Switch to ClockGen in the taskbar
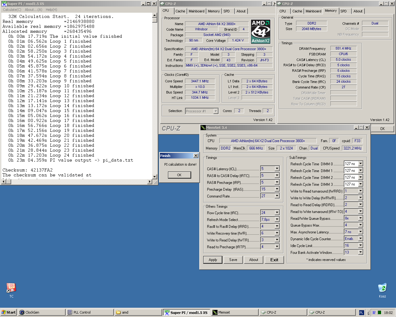 tap(41, 312)
